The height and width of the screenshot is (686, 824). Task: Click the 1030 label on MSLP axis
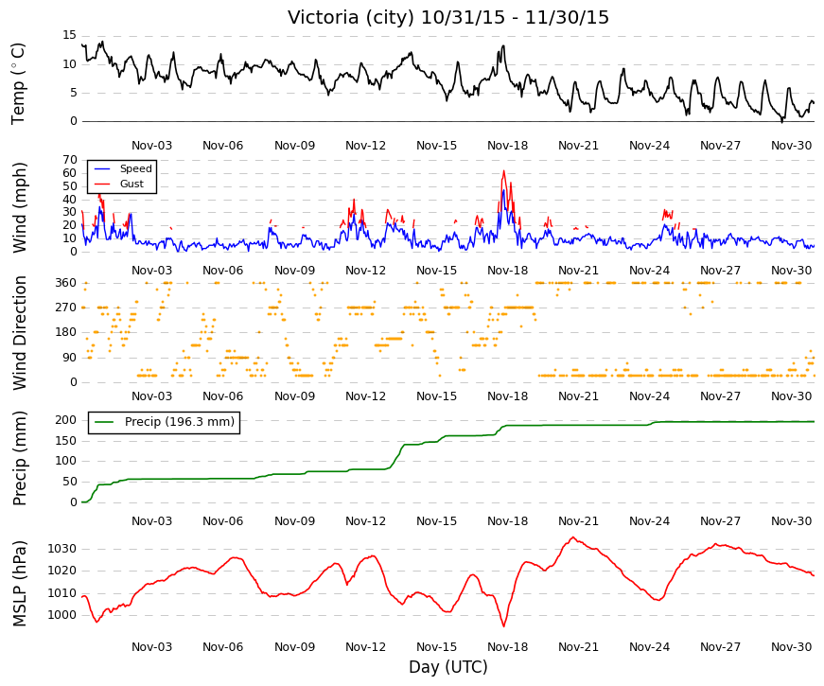(x=62, y=549)
